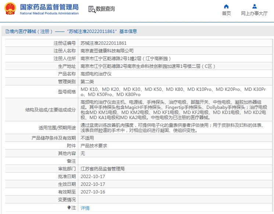Click the 有效期至 label

pos(67,192)
